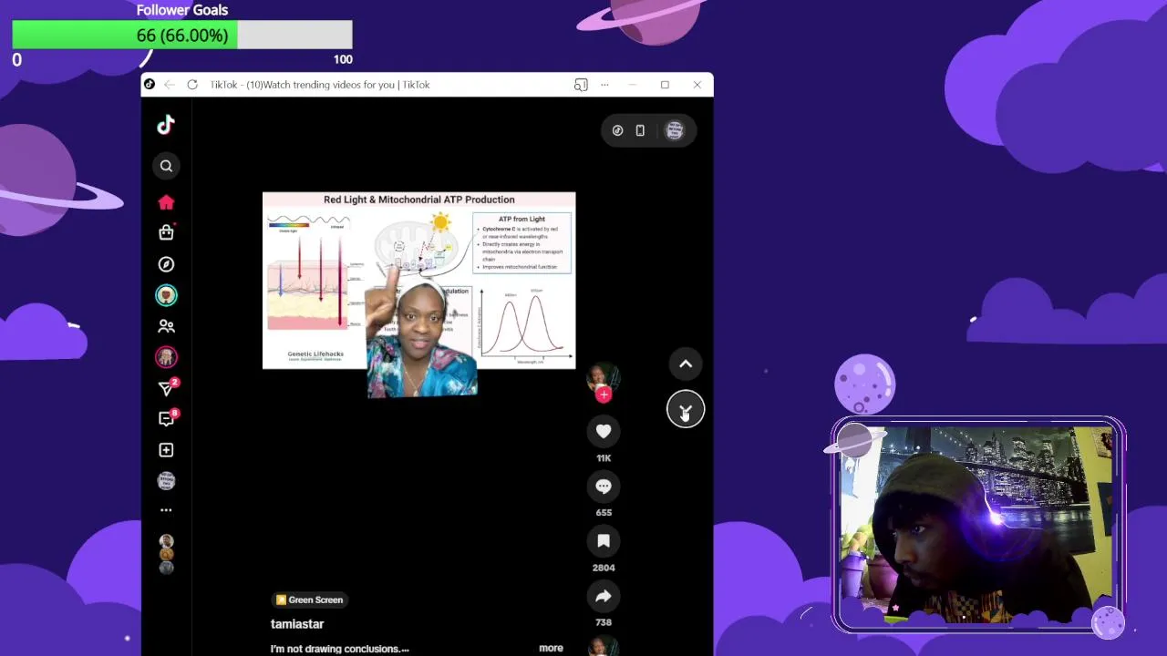The image size is (1167, 656).
Task: Click the spinning sound disc thumbnail
Action: (603, 647)
